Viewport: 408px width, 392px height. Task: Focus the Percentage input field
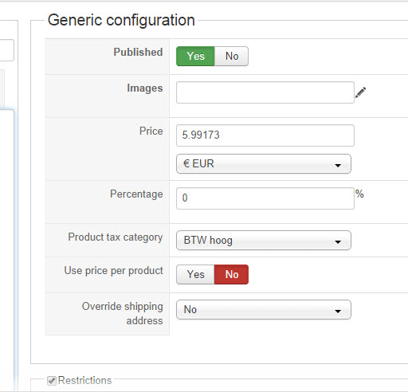(265, 198)
